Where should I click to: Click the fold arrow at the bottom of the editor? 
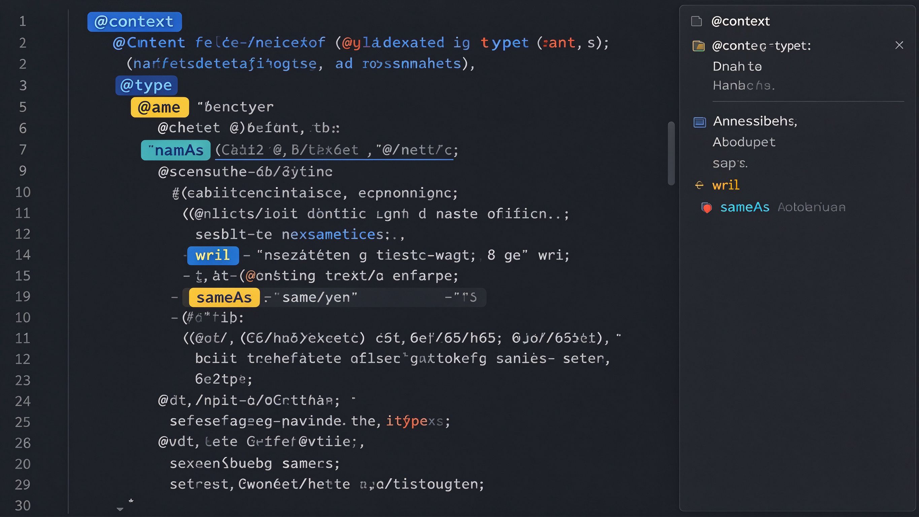(x=120, y=509)
